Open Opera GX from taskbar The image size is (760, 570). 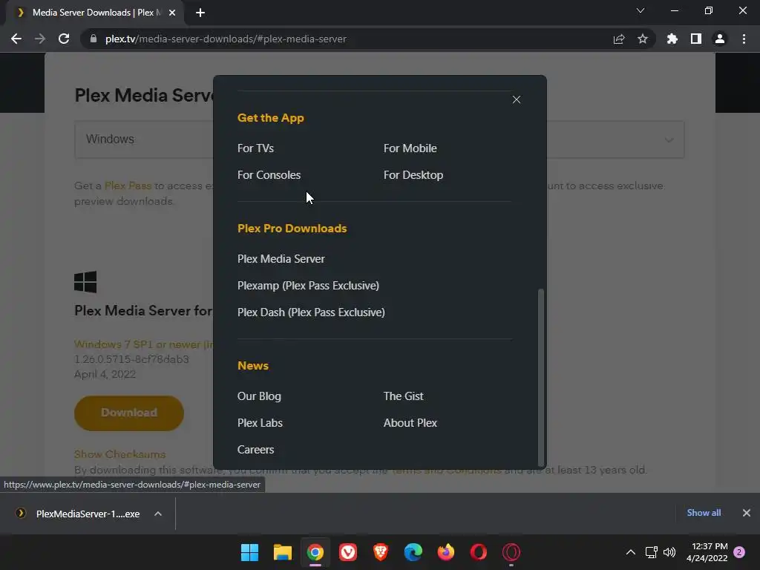point(511,552)
